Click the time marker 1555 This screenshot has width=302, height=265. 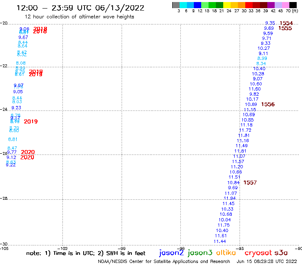(x=285, y=28)
